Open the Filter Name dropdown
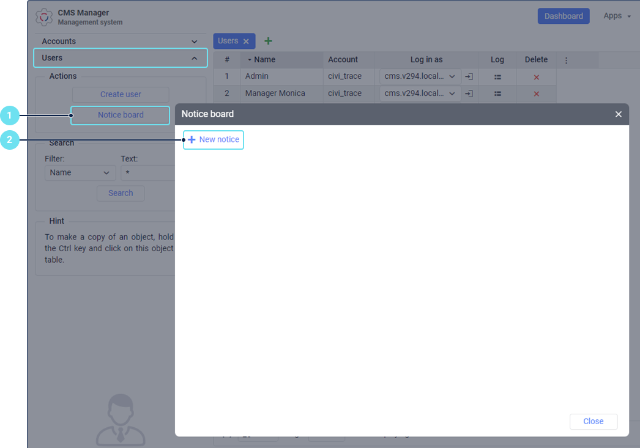Image resolution: width=640 pixels, height=448 pixels. (80, 173)
